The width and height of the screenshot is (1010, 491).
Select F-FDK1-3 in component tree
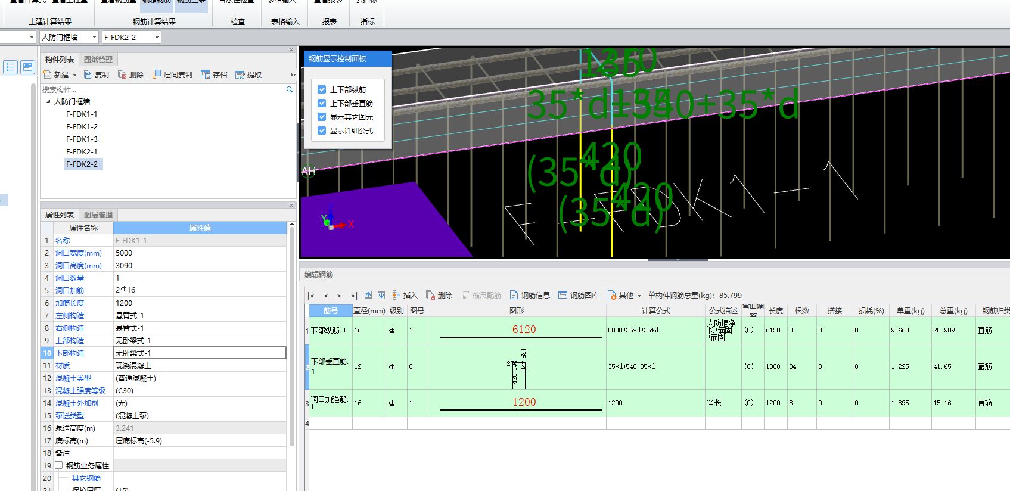pos(82,139)
